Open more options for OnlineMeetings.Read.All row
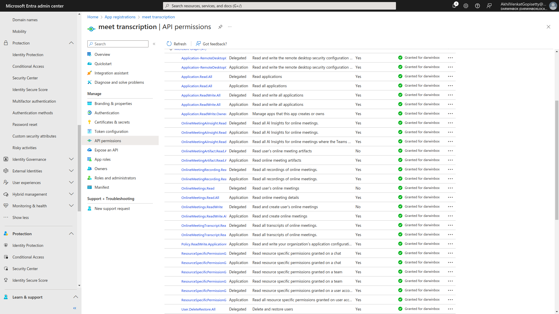The width and height of the screenshot is (559, 314). click(x=450, y=197)
